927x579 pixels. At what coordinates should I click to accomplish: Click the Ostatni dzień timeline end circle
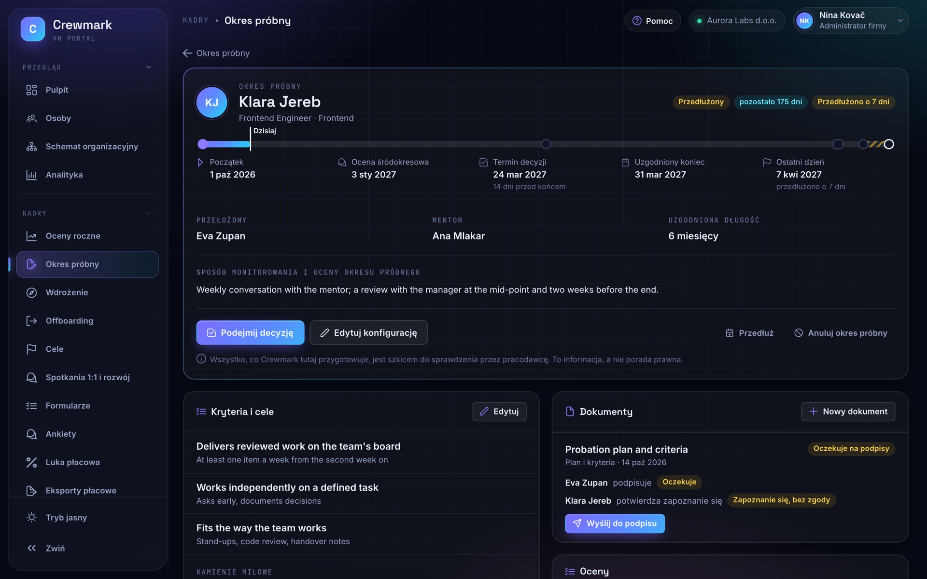pos(889,144)
